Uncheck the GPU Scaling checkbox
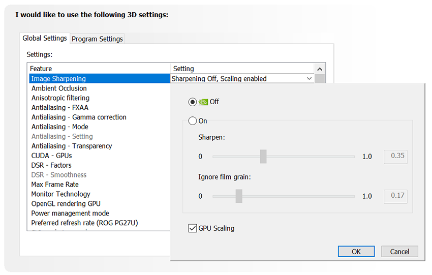The width and height of the screenshot is (432, 275). point(192,228)
